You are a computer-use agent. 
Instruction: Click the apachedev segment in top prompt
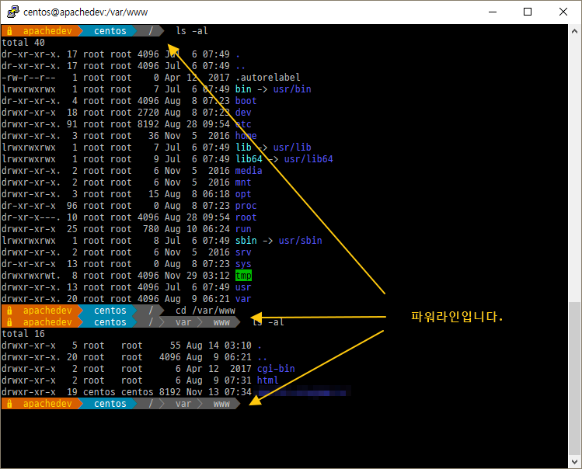(48, 31)
